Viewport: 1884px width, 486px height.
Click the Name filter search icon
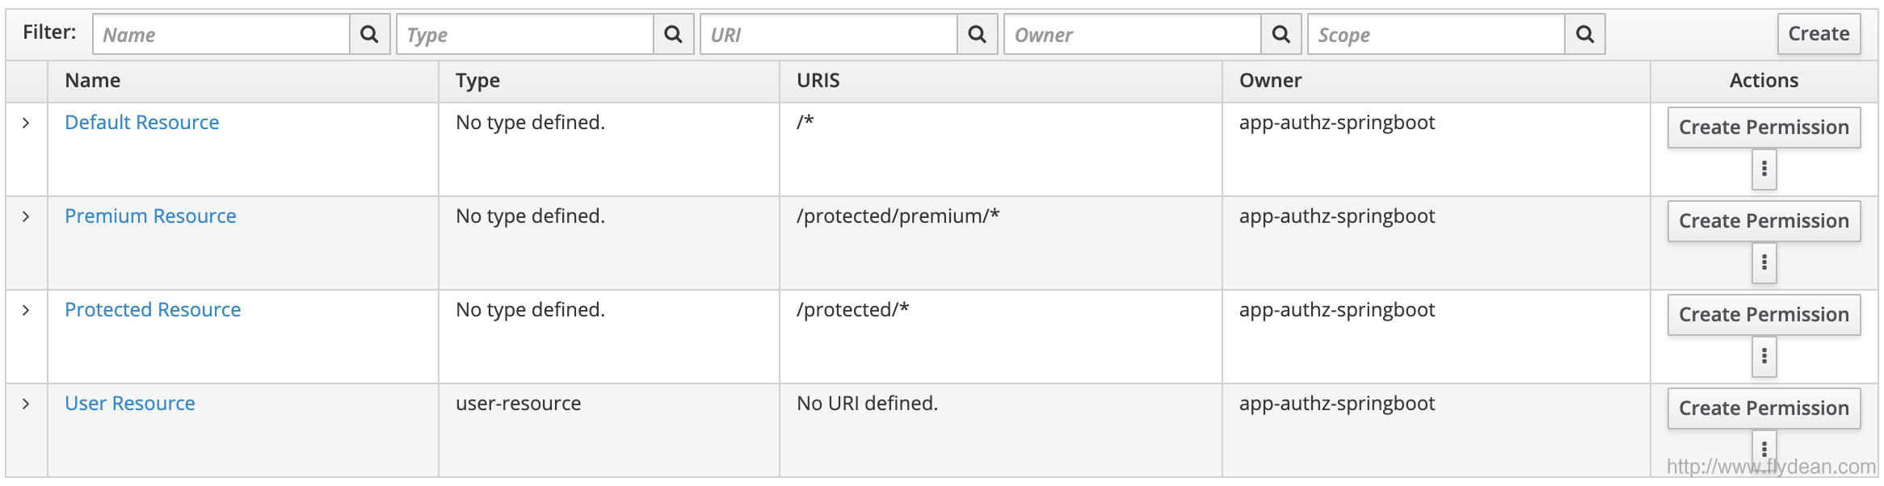click(x=369, y=34)
